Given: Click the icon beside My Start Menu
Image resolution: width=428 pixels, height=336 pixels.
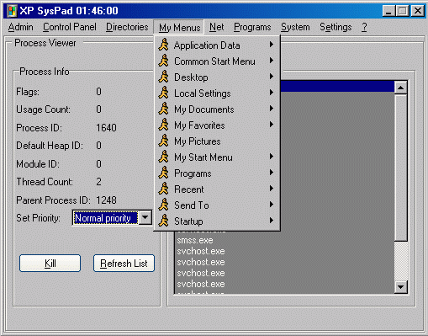Looking at the screenshot, I should [x=163, y=157].
